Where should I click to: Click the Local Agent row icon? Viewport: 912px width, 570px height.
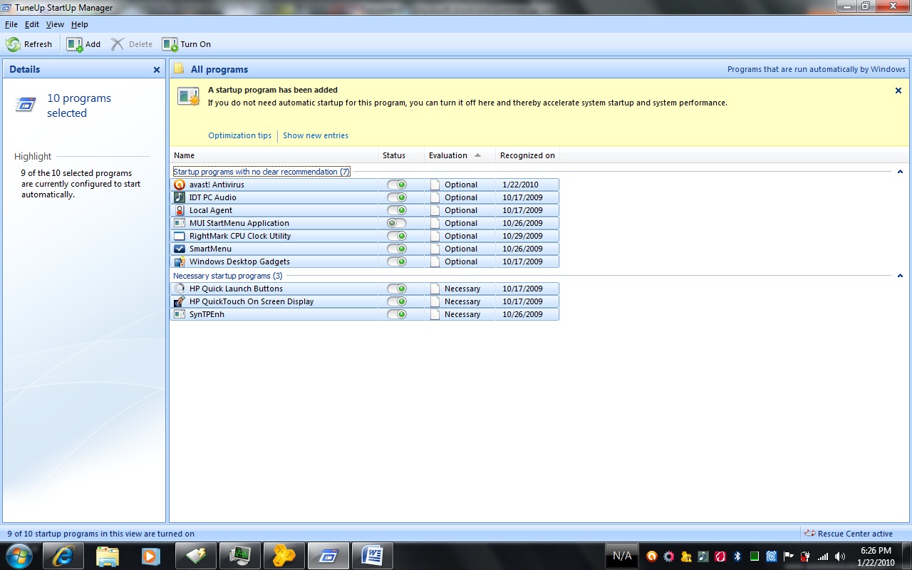tap(180, 210)
